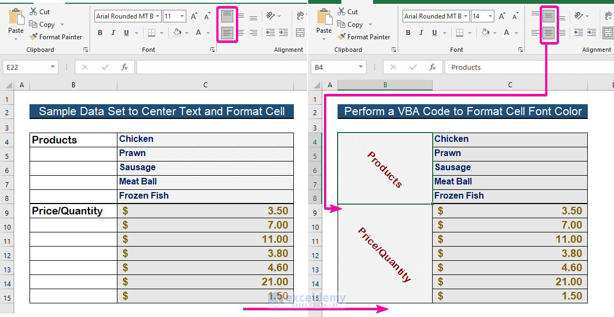
Task: Toggle Center alignment in Alignment group
Action: (241, 33)
